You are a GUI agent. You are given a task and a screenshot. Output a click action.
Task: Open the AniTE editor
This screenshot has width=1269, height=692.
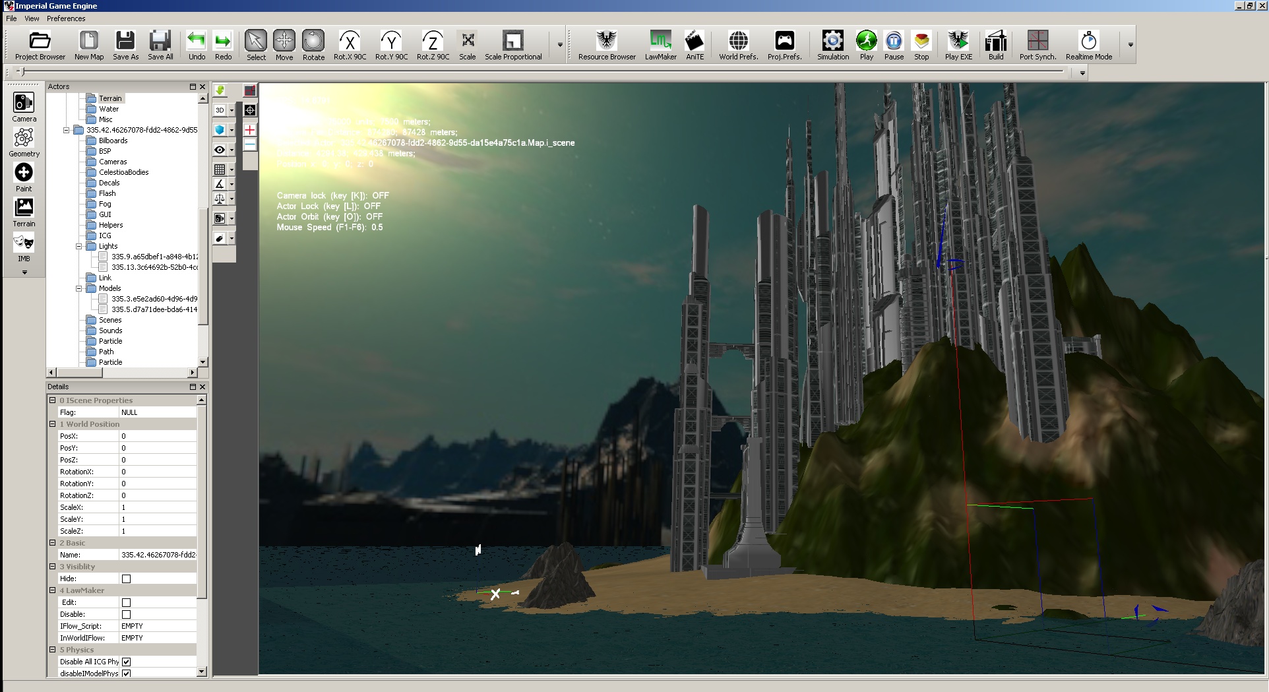click(695, 45)
